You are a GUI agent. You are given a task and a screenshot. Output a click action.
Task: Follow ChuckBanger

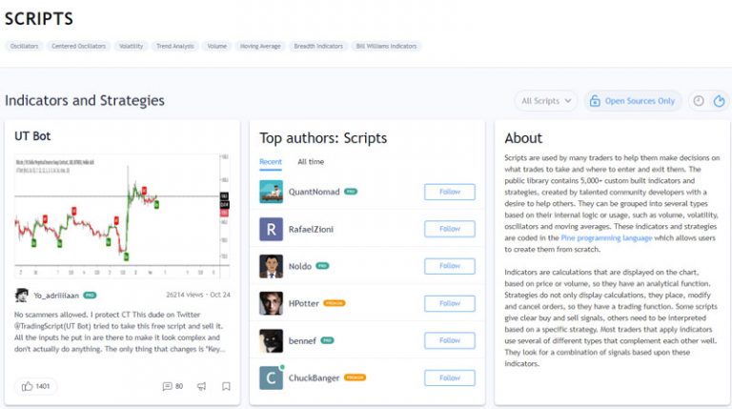tap(450, 378)
